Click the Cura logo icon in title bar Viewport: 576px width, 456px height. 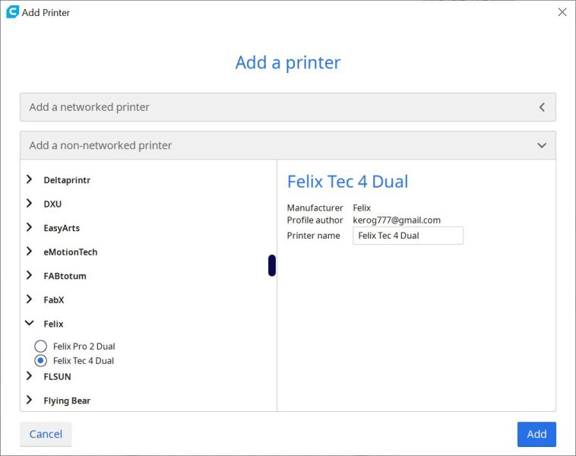point(12,12)
